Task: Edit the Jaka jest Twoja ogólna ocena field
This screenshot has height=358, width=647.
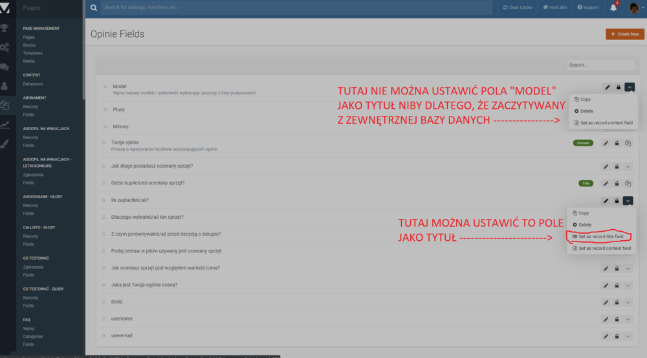Action: [x=606, y=285]
